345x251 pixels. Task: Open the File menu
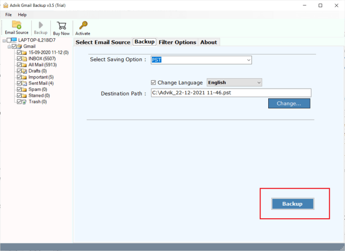pos(9,15)
